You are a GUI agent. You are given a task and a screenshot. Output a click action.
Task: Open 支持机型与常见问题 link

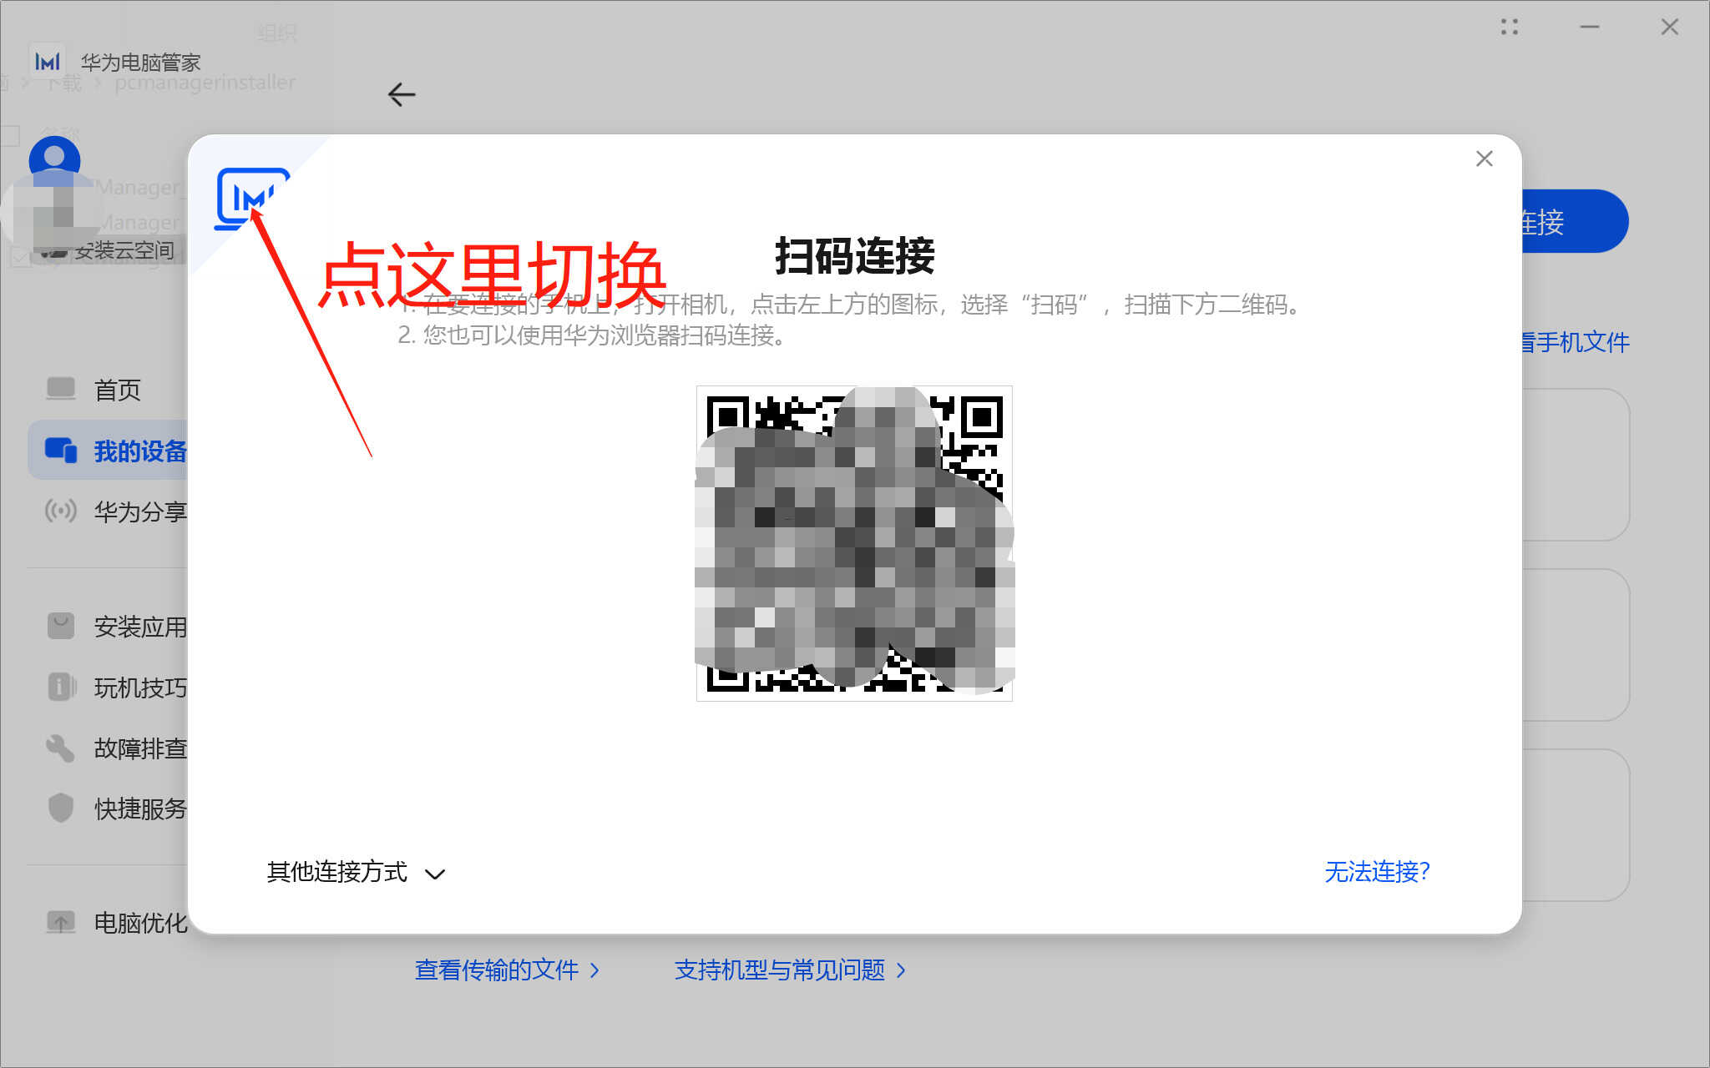(790, 970)
